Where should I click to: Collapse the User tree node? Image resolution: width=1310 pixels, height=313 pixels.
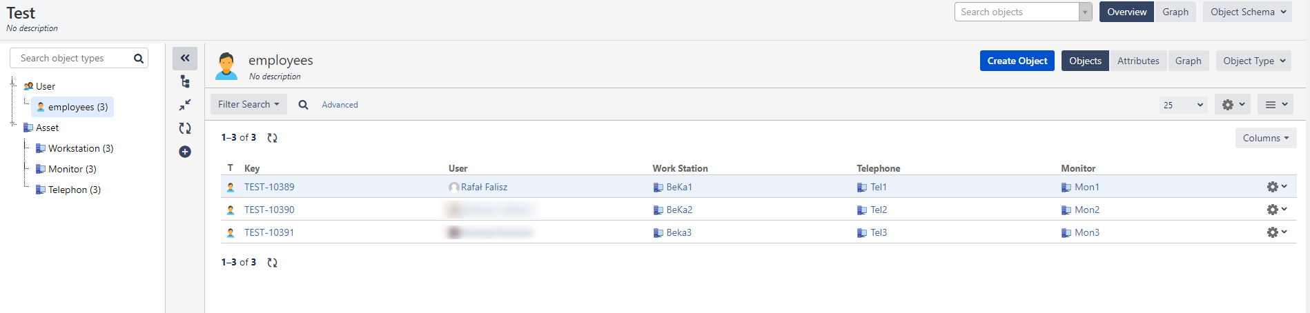pyautogui.click(x=13, y=83)
